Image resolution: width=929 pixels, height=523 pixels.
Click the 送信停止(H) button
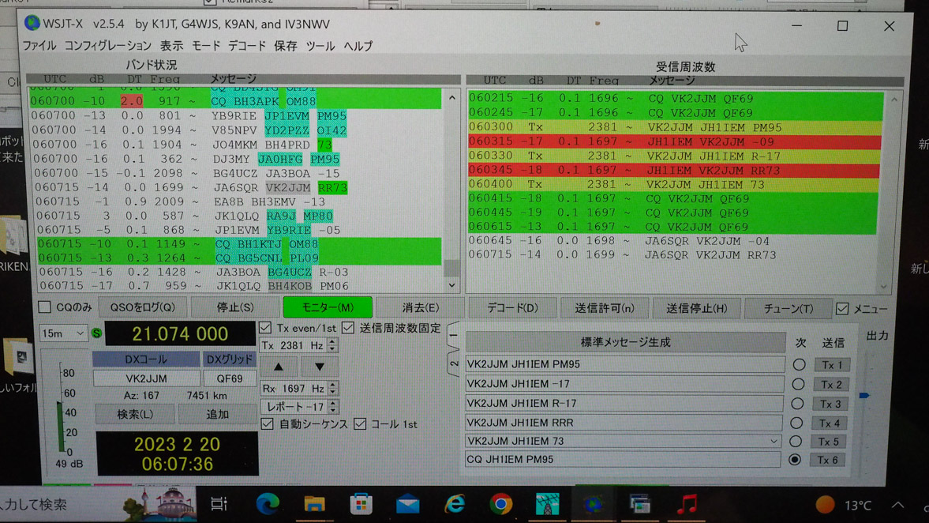696,308
